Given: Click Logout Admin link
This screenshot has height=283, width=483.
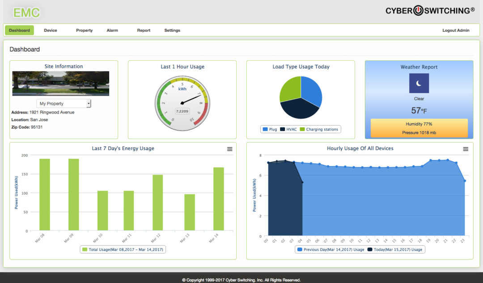Looking at the screenshot, I should pyautogui.click(x=456, y=30).
